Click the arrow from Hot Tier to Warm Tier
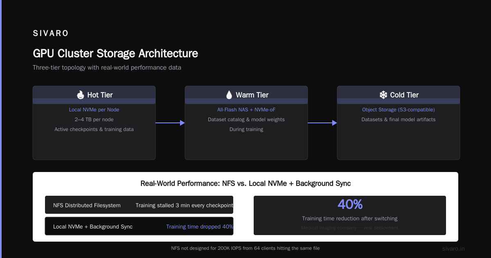The width and height of the screenshot is (491, 258). click(170, 123)
